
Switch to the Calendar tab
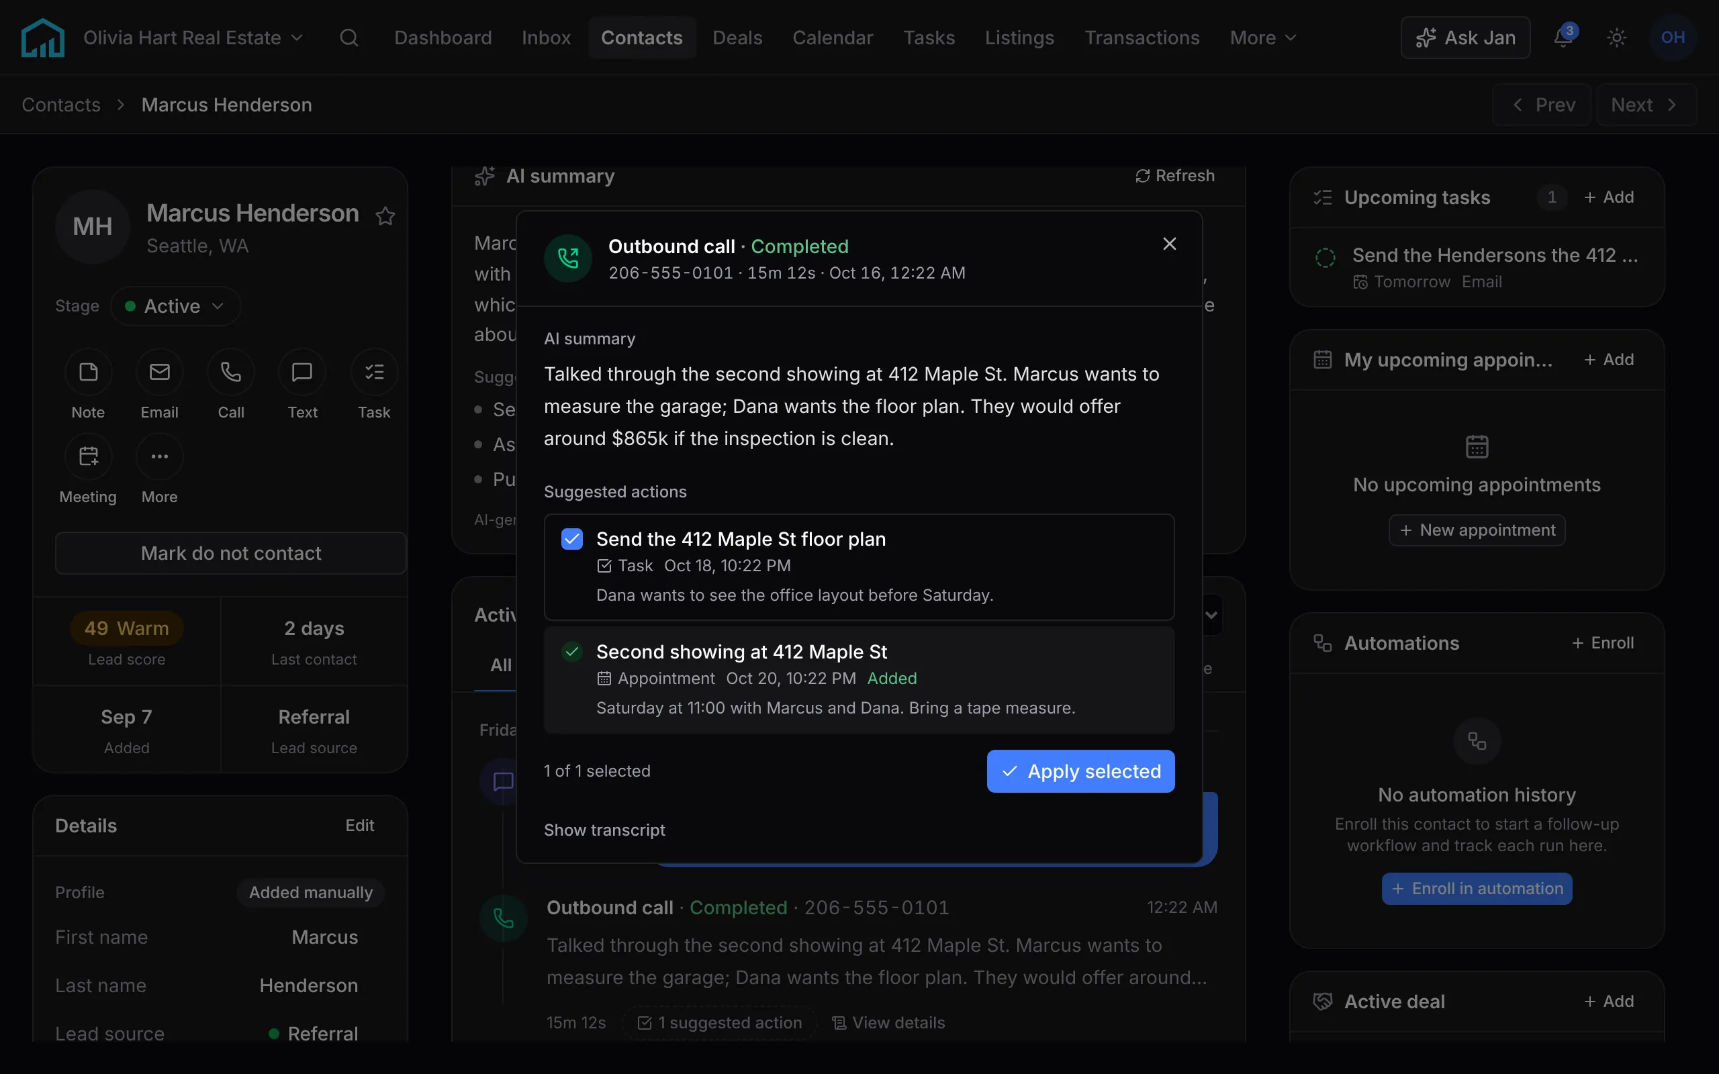(833, 38)
